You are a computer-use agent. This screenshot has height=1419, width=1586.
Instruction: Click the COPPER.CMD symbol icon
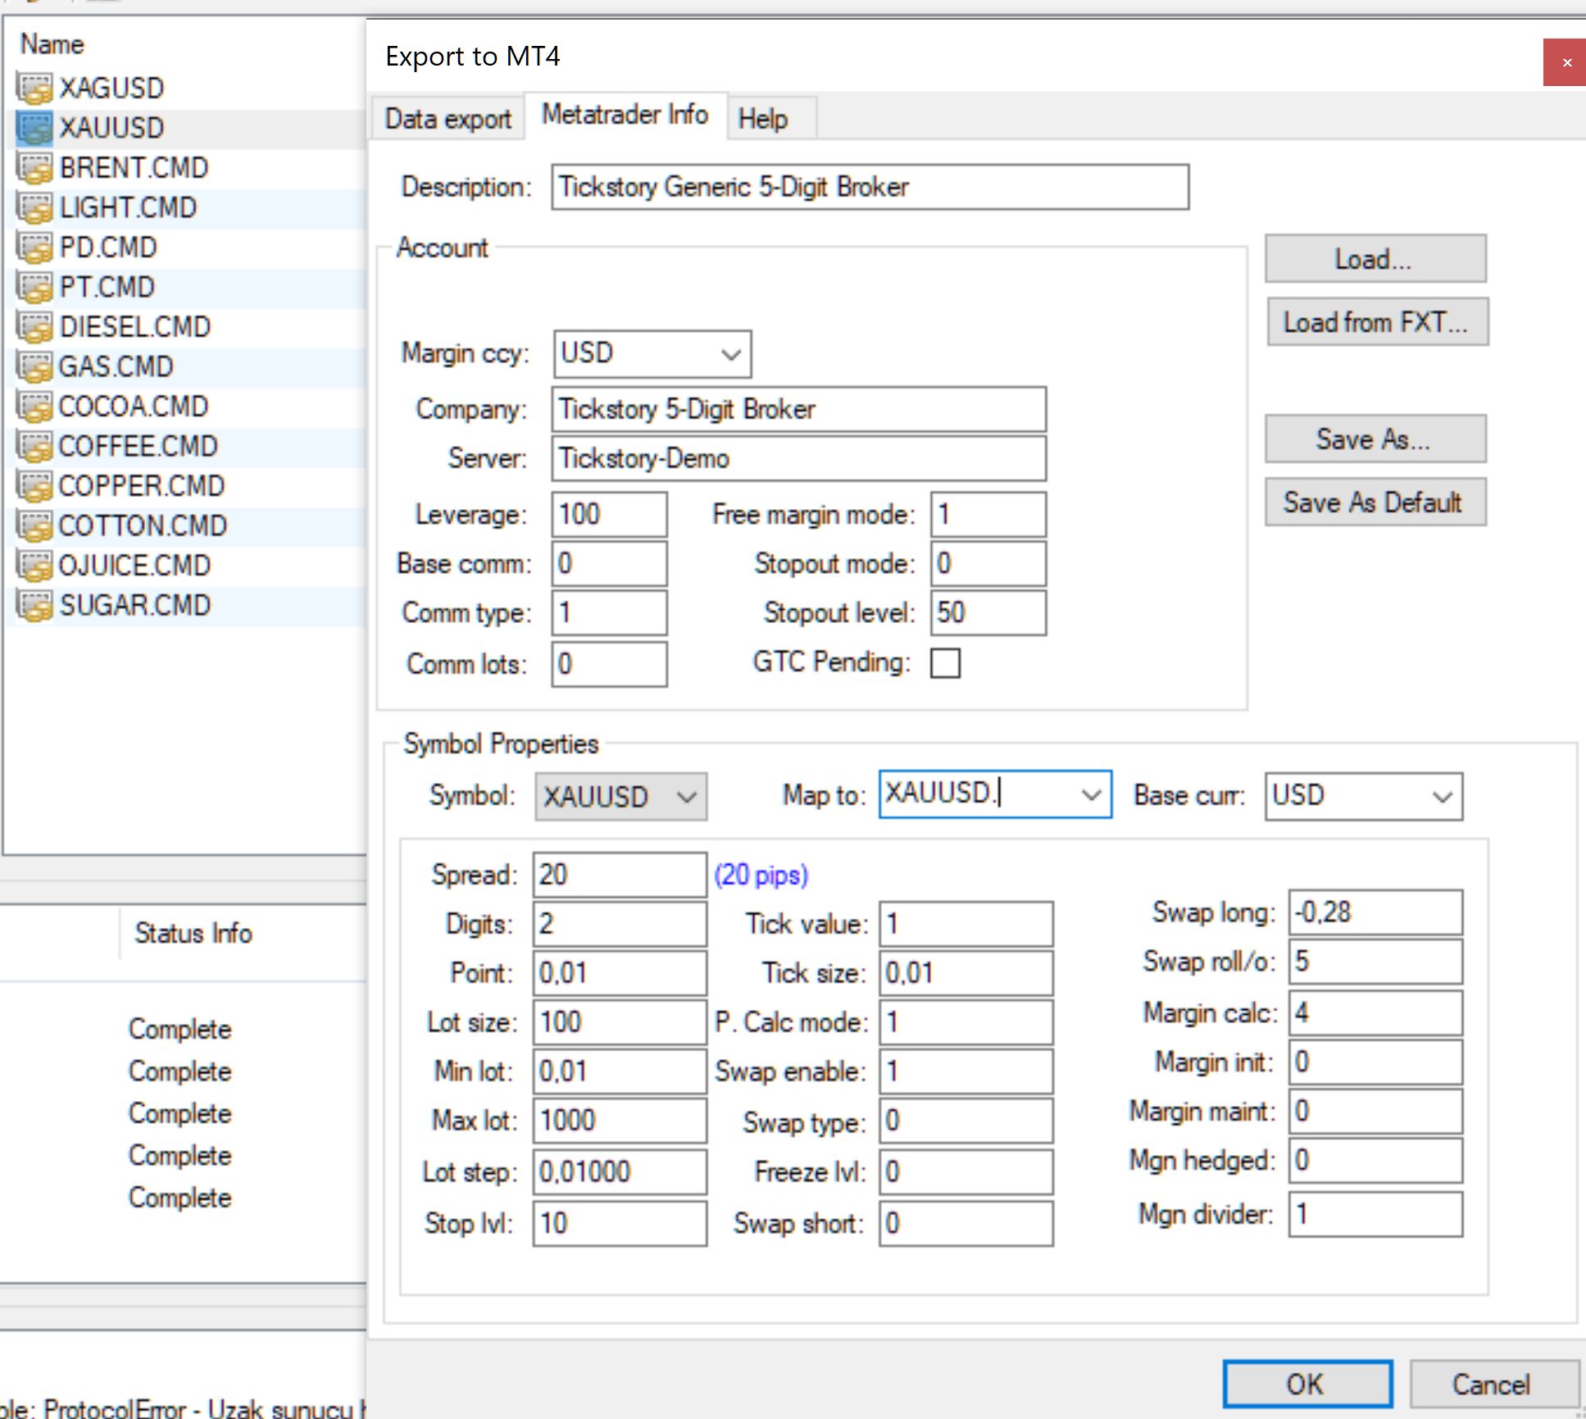35,486
